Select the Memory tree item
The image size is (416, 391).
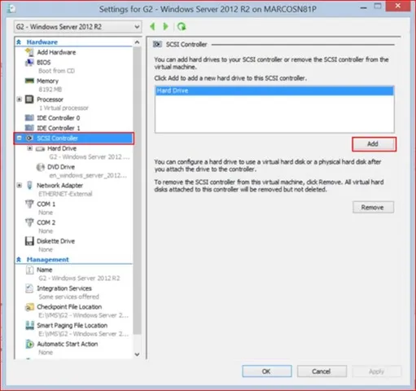pos(48,81)
